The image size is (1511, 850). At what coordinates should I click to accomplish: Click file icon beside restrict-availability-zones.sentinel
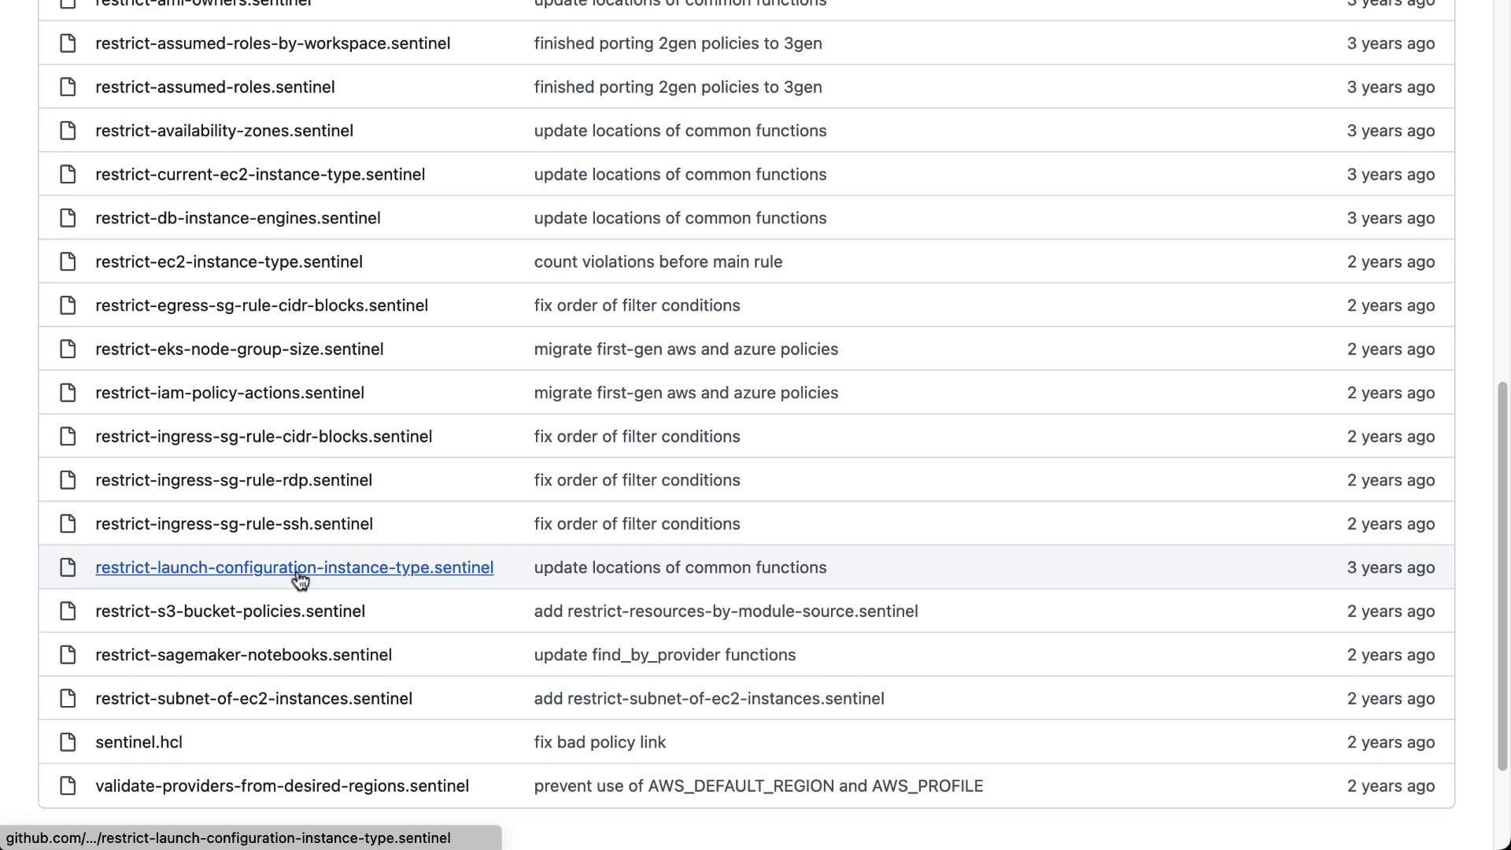click(68, 131)
